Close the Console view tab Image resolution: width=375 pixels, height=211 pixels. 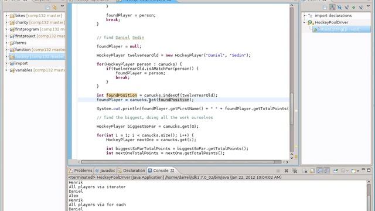click(172, 171)
